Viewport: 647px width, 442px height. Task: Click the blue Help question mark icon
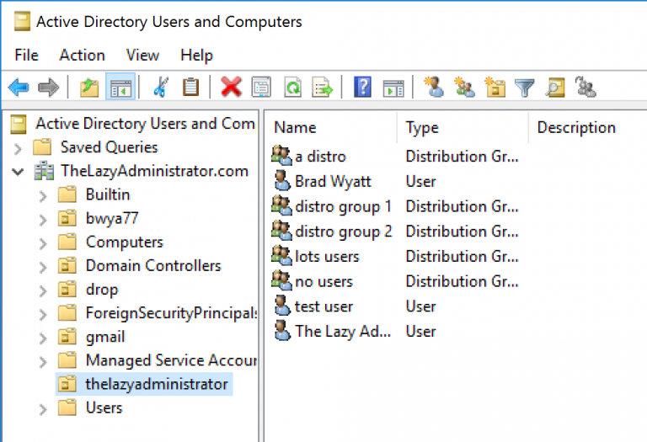click(x=363, y=88)
